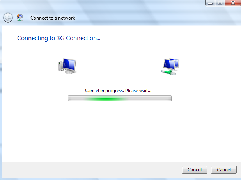Click the local desktop computer icon
The height and width of the screenshot is (180, 241).
click(x=67, y=66)
